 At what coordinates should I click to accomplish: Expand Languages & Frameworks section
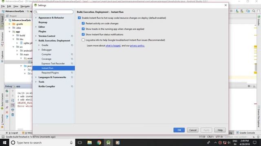tap(36, 77)
